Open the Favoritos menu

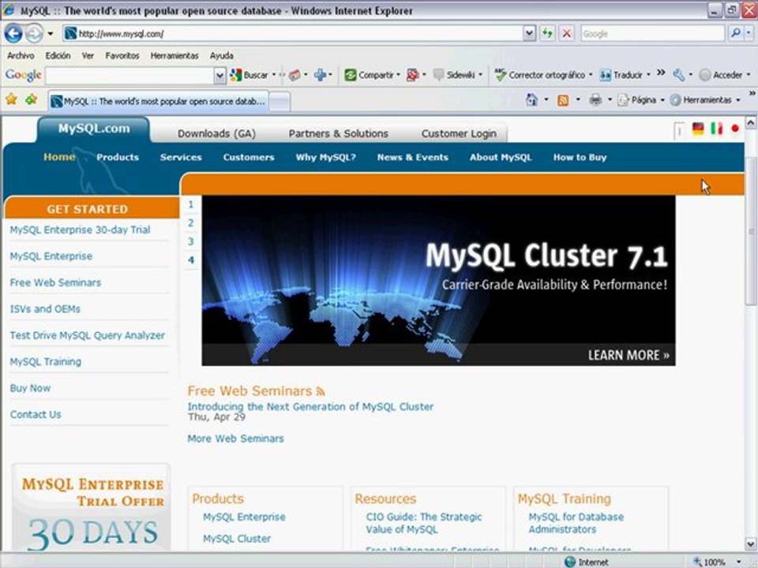click(122, 55)
